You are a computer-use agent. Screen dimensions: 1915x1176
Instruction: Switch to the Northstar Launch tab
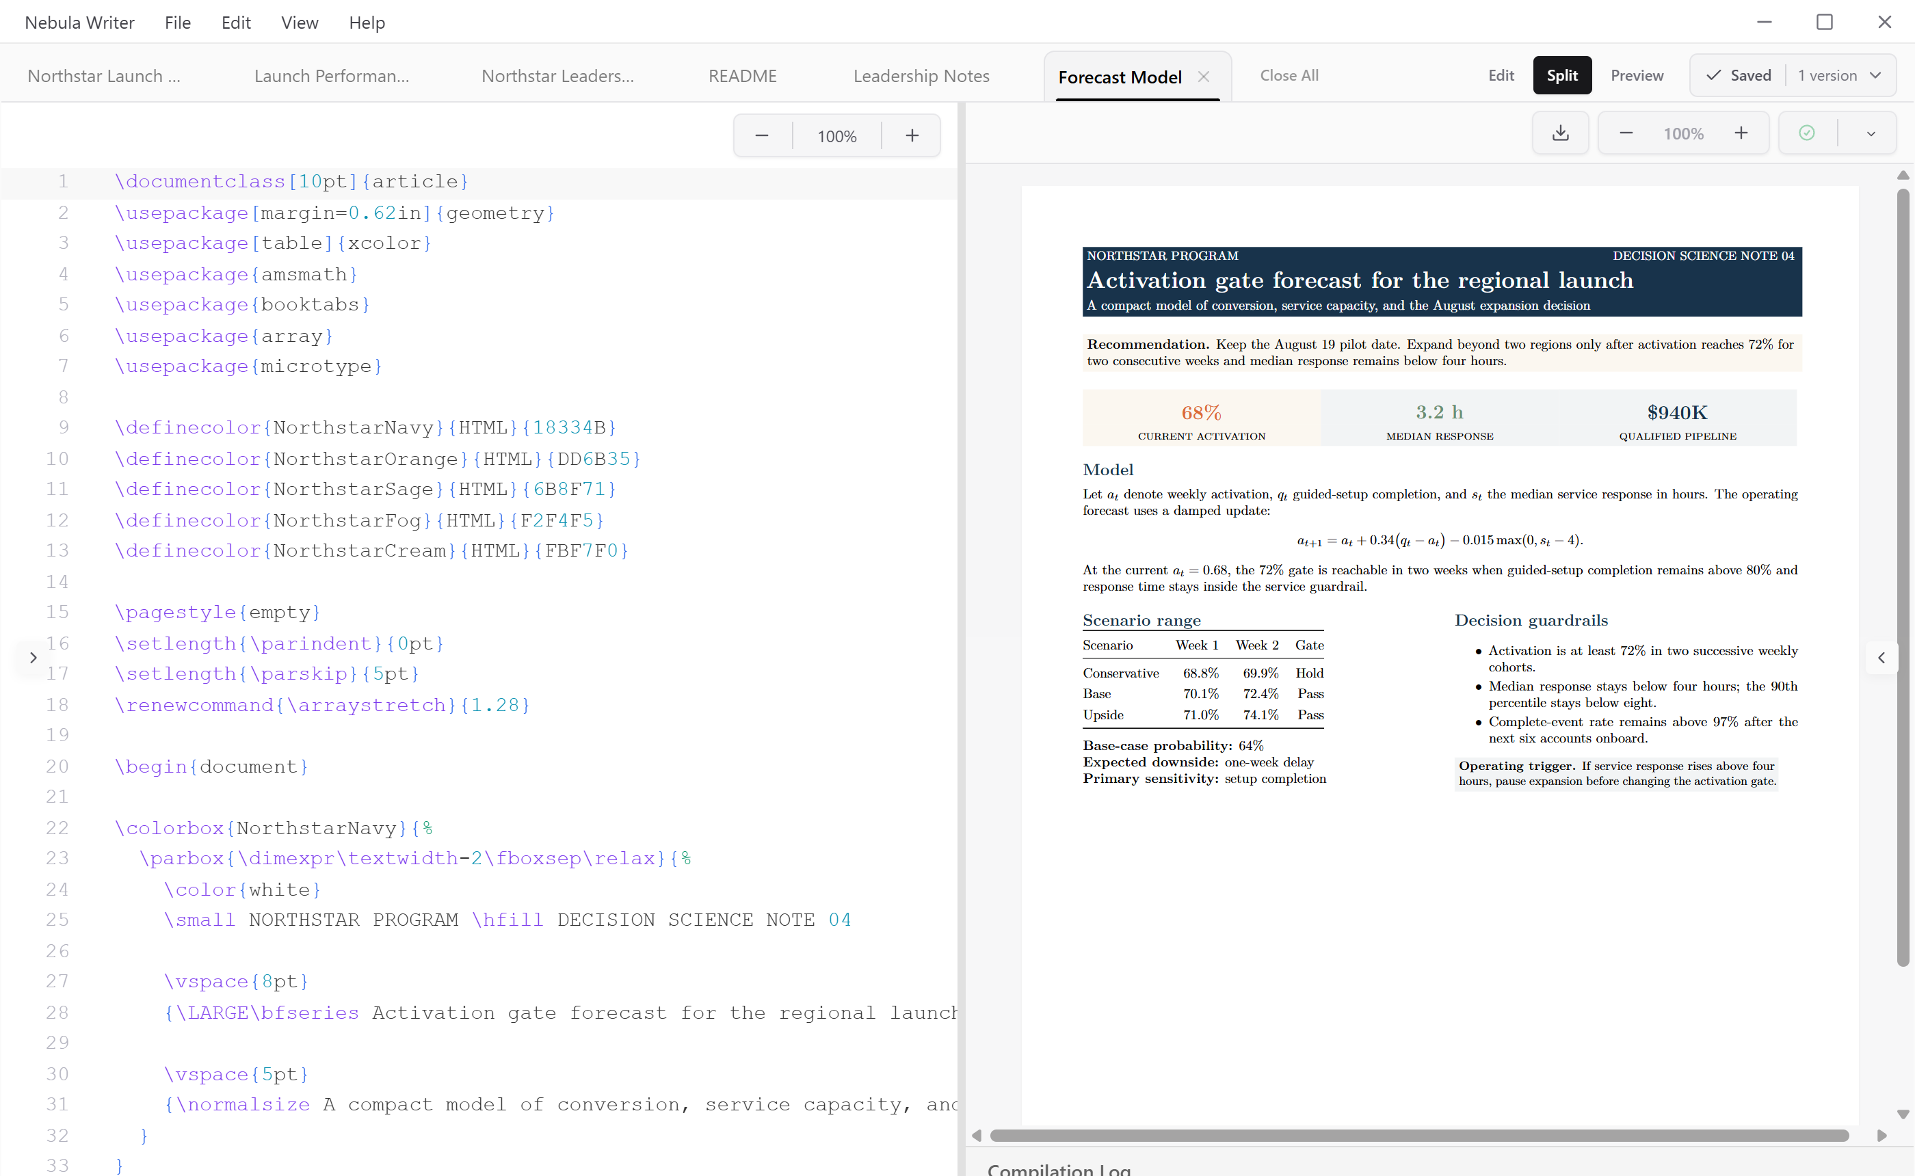click(103, 76)
